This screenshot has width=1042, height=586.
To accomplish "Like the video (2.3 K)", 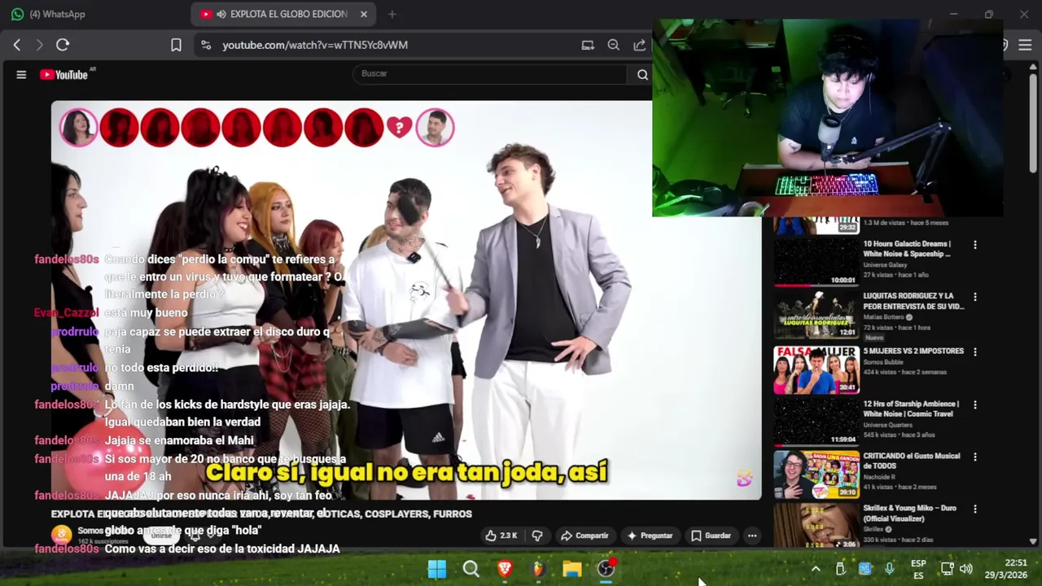I will pyautogui.click(x=501, y=536).
